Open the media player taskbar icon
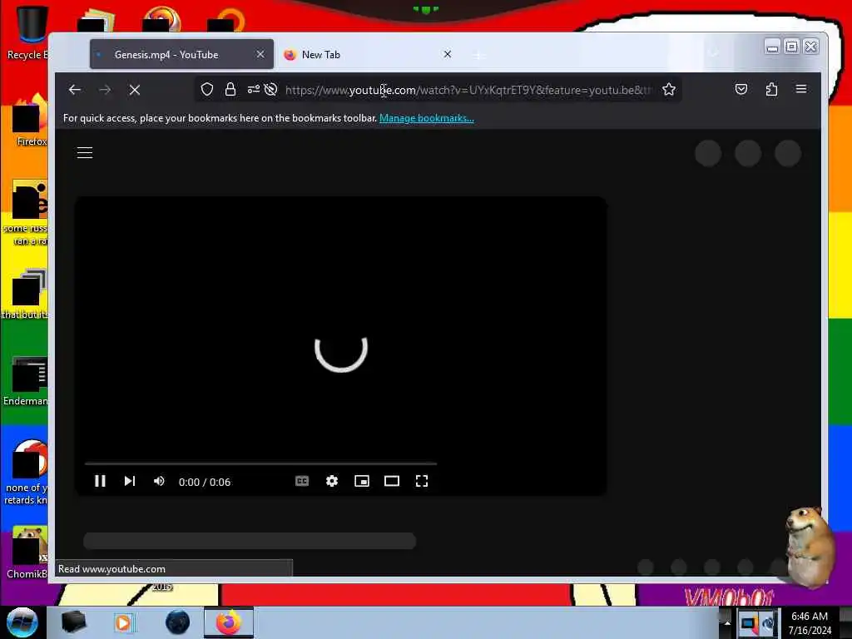 click(x=123, y=622)
